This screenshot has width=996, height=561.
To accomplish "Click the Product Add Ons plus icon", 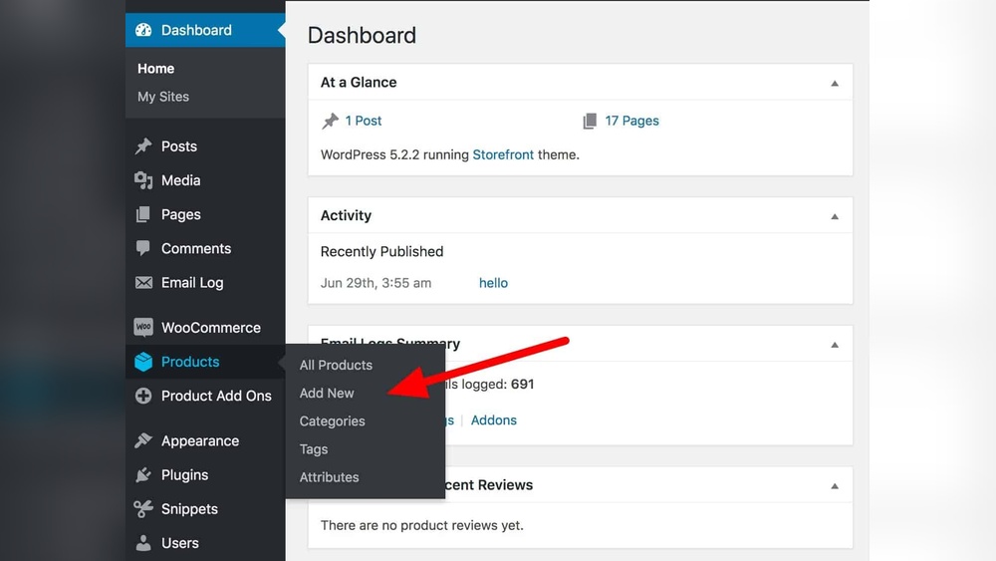I will [143, 396].
